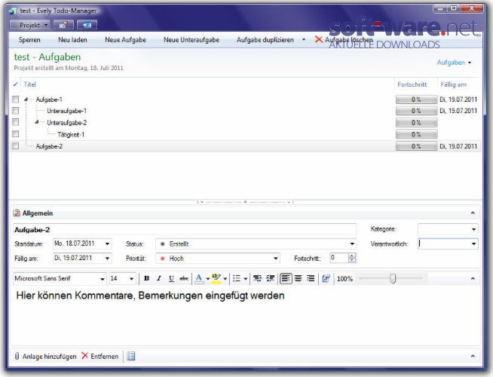Click the Underline formatting icon
The height and width of the screenshot is (377, 493).
(171, 278)
